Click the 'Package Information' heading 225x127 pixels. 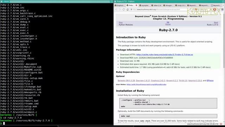pos(128,50)
